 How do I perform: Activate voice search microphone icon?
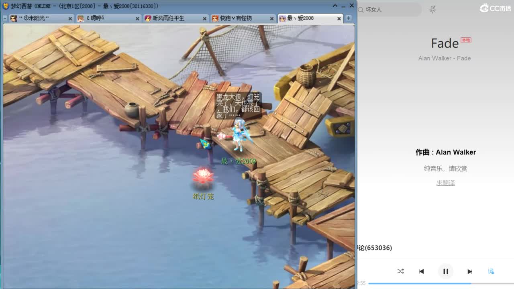[x=432, y=10]
